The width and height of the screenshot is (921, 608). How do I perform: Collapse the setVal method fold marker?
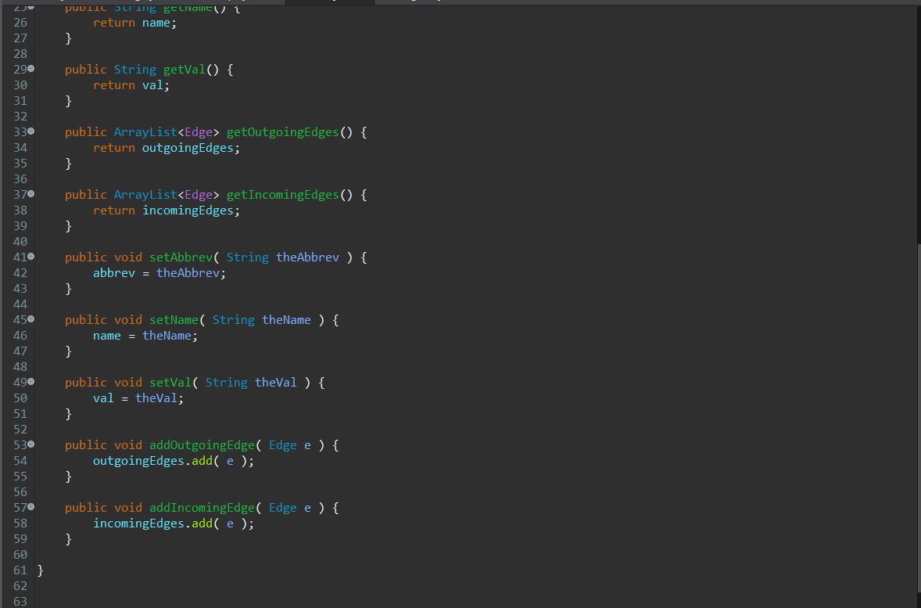pyautogui.click(x=30, y=382)
